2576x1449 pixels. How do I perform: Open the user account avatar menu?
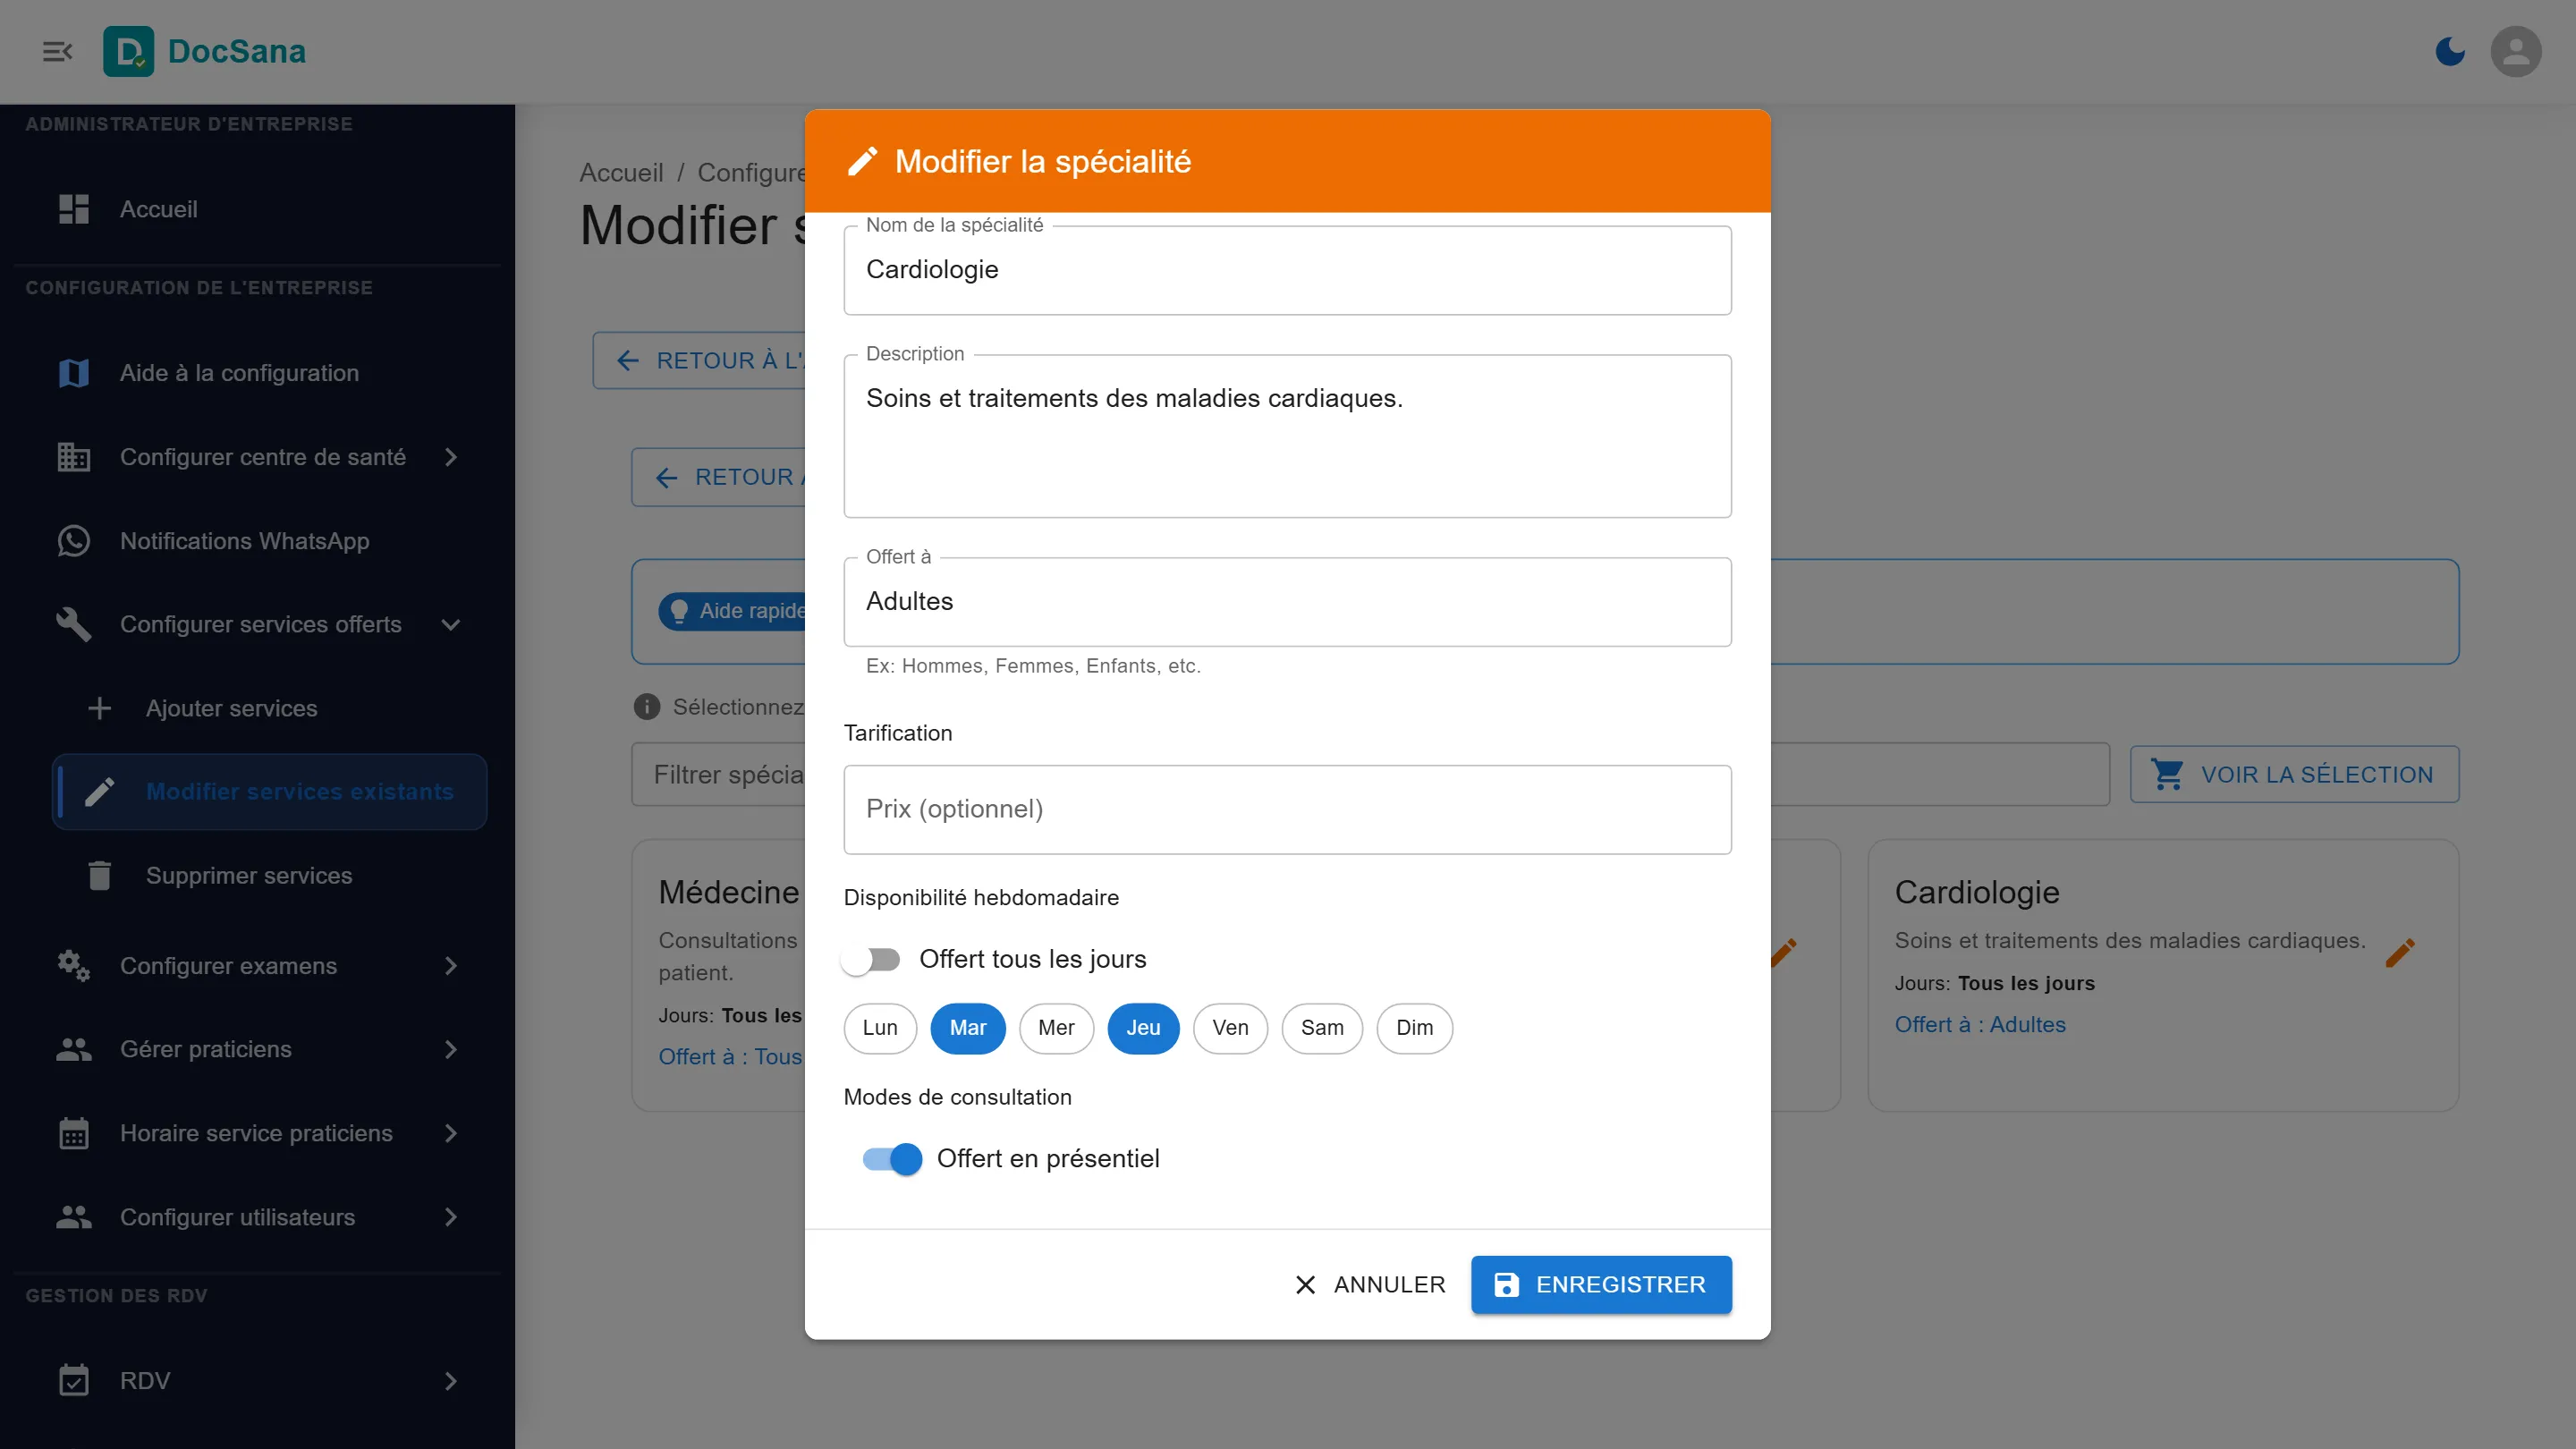(2516, 51)
